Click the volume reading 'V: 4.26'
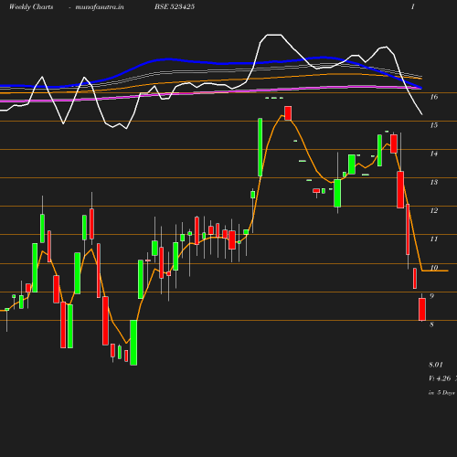This screenshot has width=457, height=457. click(440, 378)
